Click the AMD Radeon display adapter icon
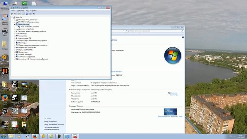This screenshot has width=247, height=139. pos(19,27)
